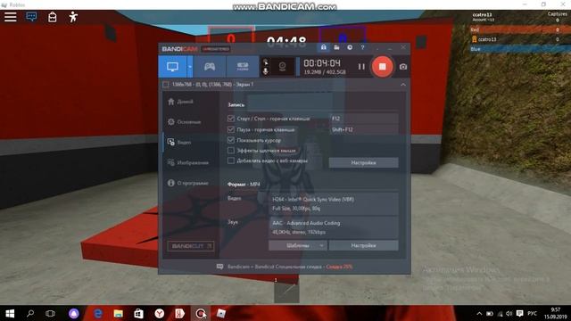Image resolution: width=571 pixels, height=321 pixels.
Task: Stop recording with red button
Action: click(x=383, y=67)
